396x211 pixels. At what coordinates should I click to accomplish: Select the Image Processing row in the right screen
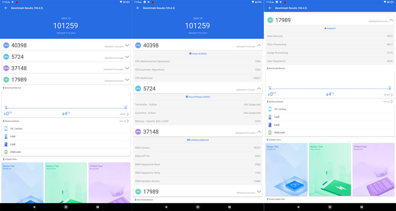[x=330, y=53]
